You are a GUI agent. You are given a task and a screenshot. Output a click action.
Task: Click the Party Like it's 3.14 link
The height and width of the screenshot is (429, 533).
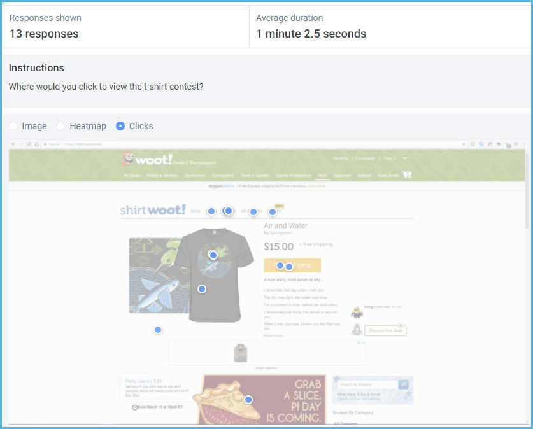(143, 381)
